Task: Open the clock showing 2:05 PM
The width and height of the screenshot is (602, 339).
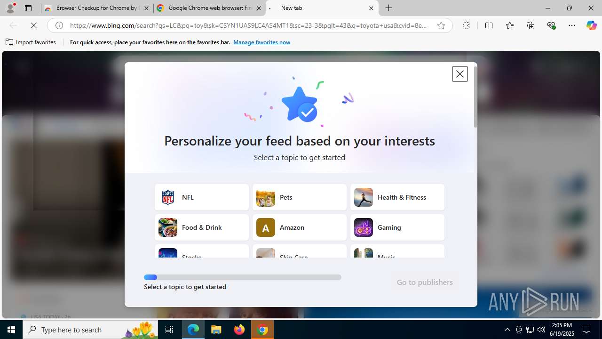Action: click(562, 330)
